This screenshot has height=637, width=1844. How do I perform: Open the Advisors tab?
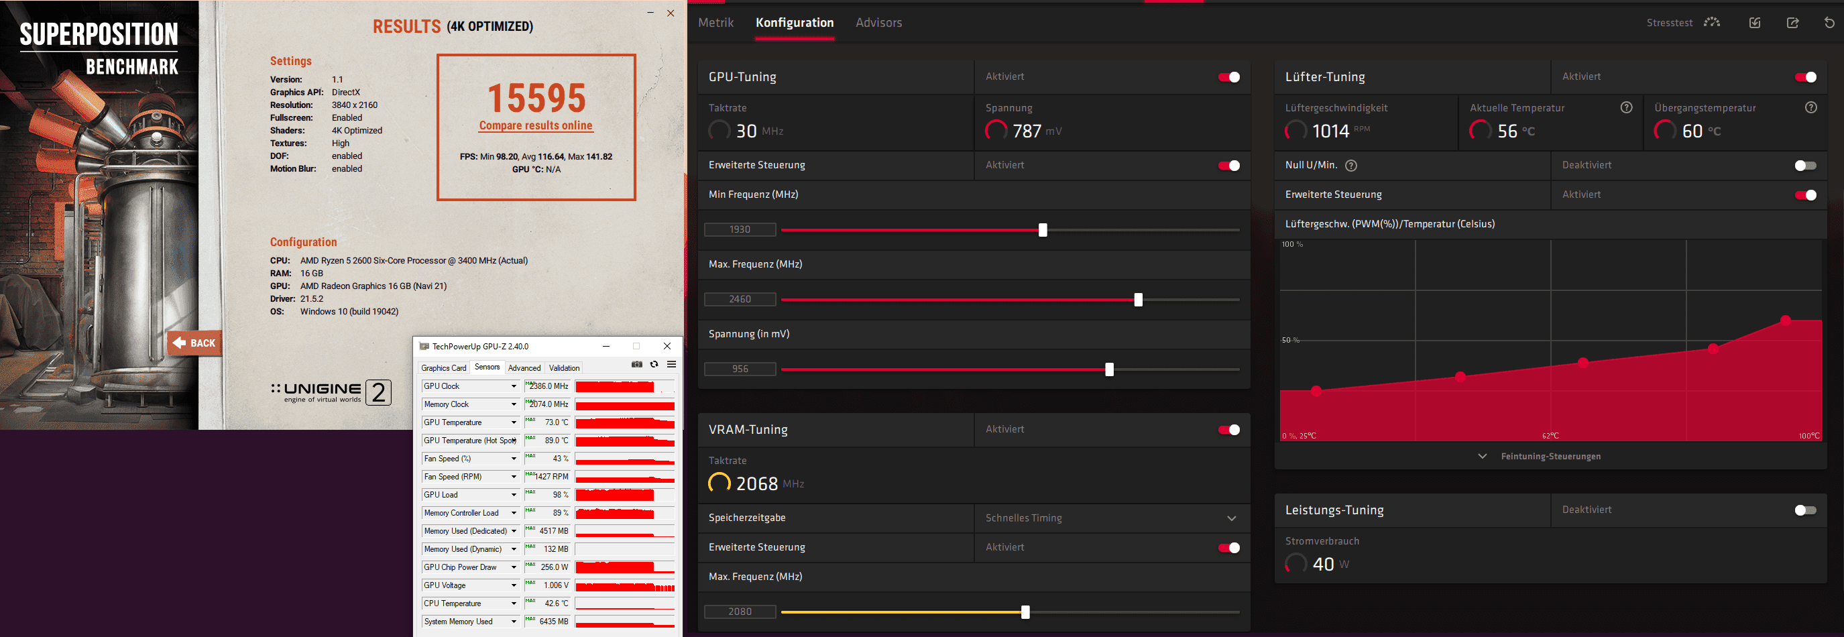tap(878, 22)
